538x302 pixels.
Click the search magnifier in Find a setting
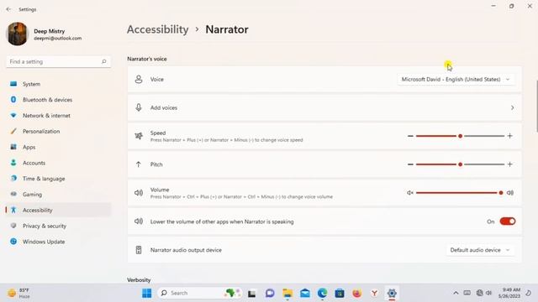pyautogui.click(x=104, y=61)
